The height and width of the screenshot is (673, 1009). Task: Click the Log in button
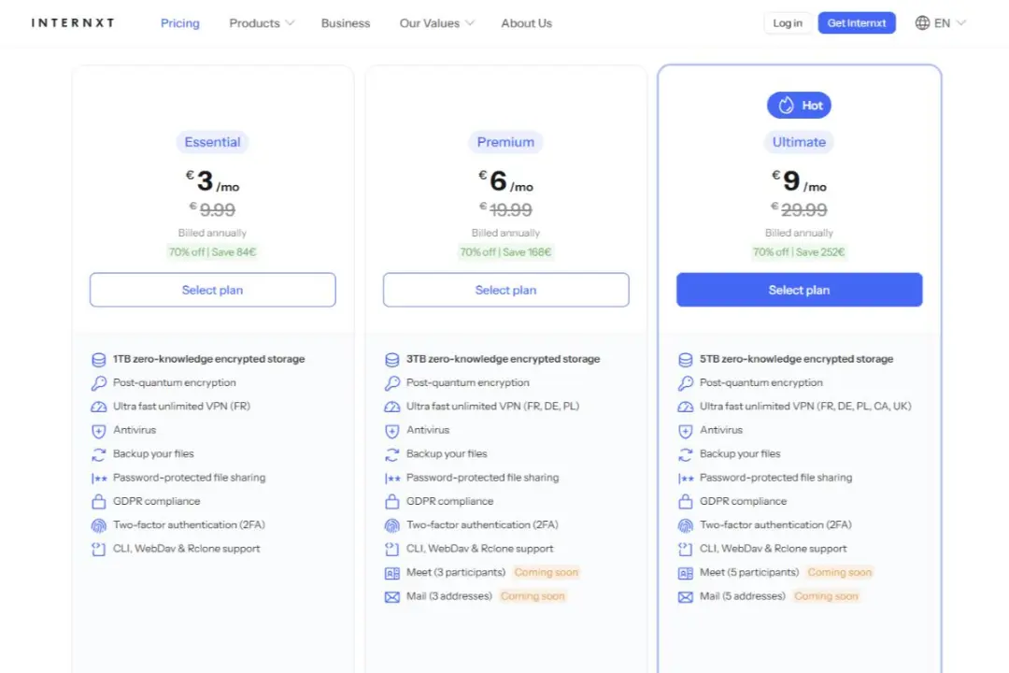pyautogui.click(x=788, y=23)
